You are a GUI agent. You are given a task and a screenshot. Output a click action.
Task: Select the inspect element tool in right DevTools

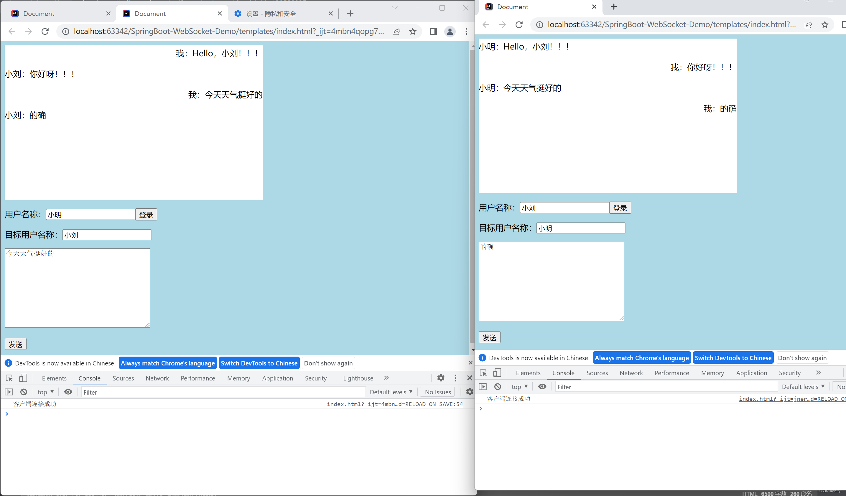point(483,373)
